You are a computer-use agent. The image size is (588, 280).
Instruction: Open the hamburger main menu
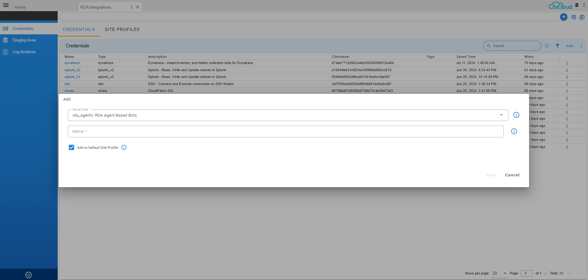tap(6, 5)
